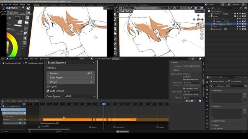Open the Global transform orientation dropdown
Screen dimensions: 248x139
pos(164,8)
